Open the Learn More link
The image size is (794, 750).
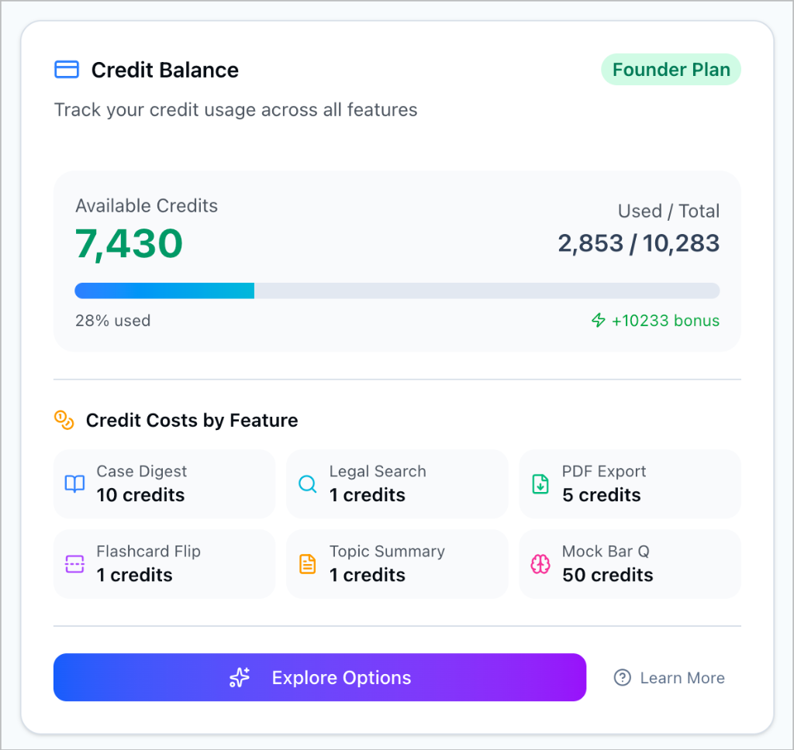[x=682, y=677]
